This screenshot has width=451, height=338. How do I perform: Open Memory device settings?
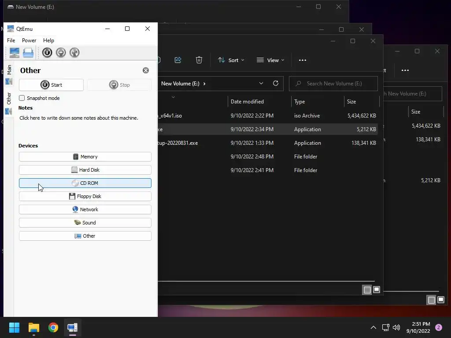click(85, 157)
